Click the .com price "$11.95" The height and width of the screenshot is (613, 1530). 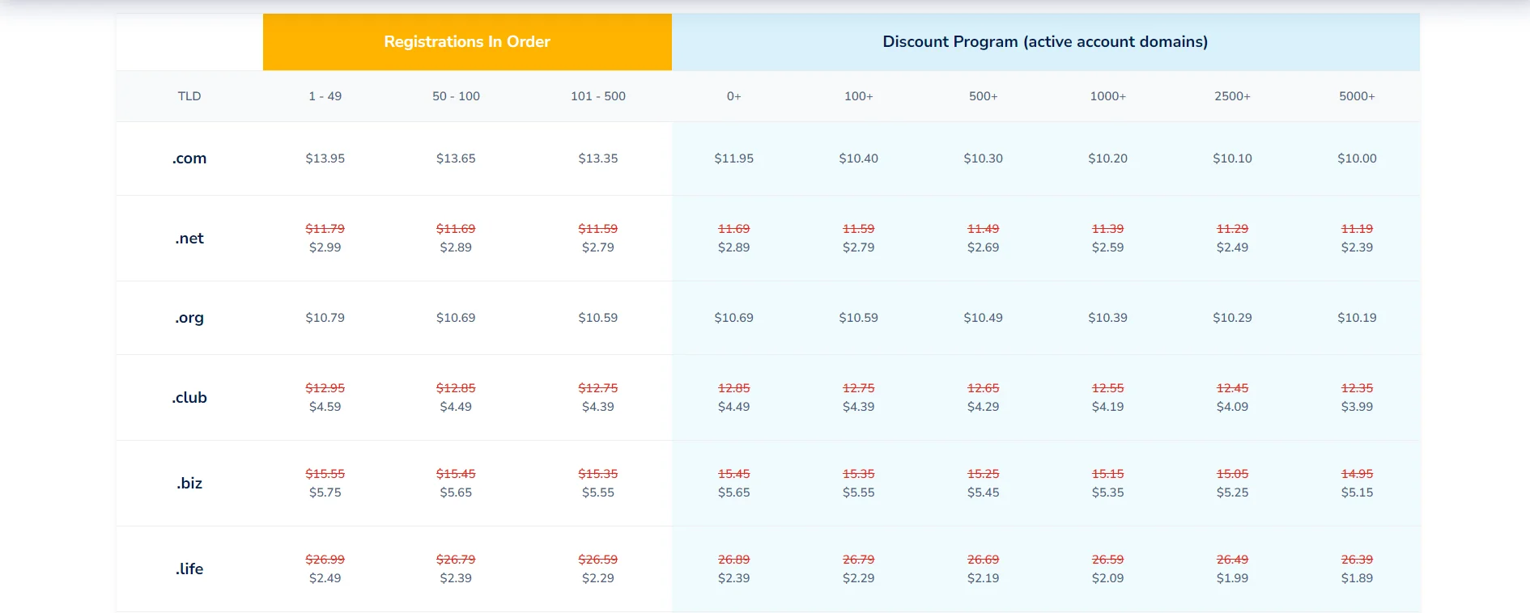(734, 159)
